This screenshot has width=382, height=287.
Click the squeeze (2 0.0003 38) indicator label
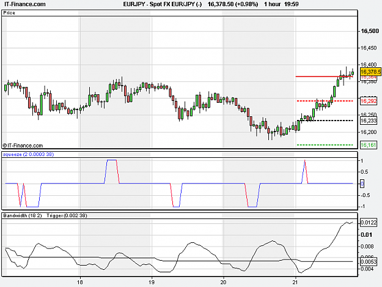pyautogui.click(x=29, y=154)
